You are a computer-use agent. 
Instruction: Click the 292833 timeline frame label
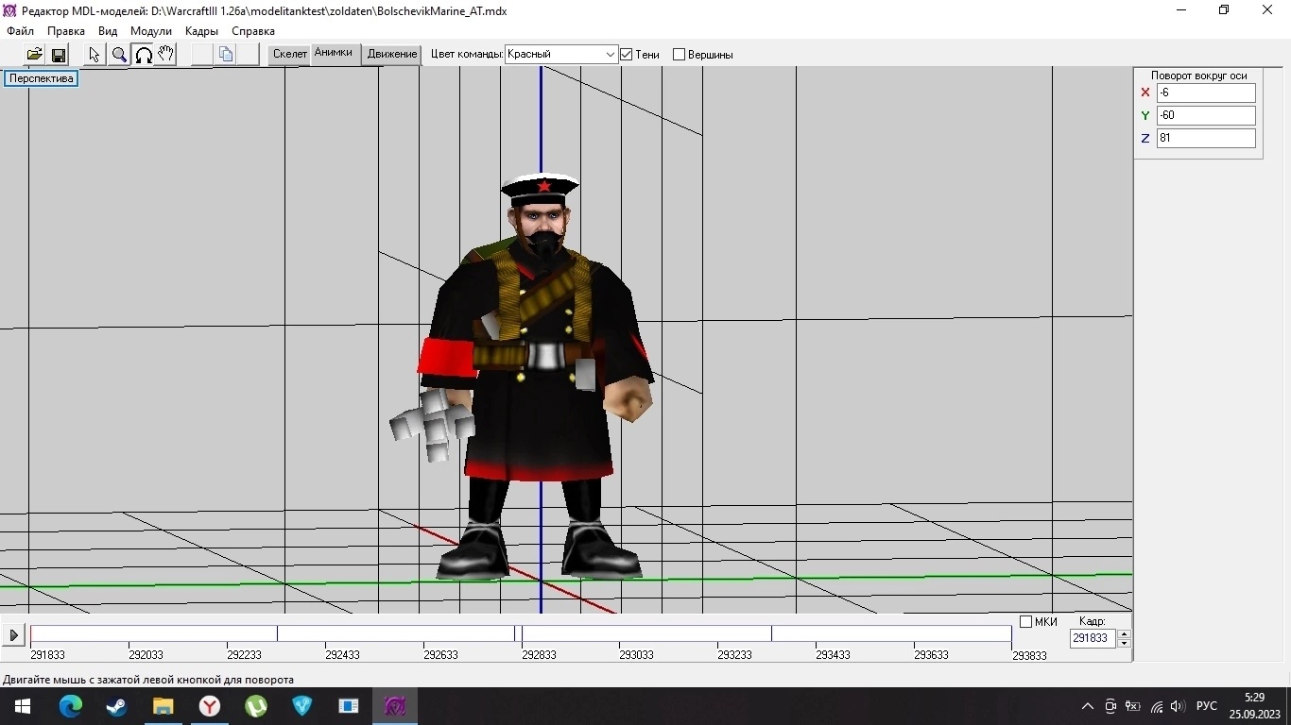click(x=539, y=655)
